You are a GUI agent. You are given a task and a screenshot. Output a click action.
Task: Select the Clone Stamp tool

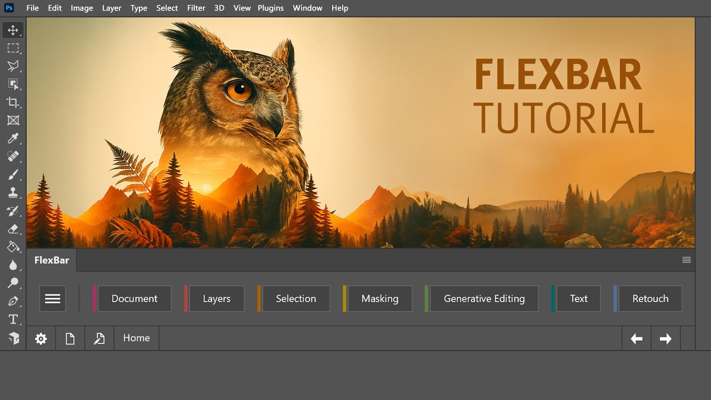pyautogui.click(x=13, y=193)
